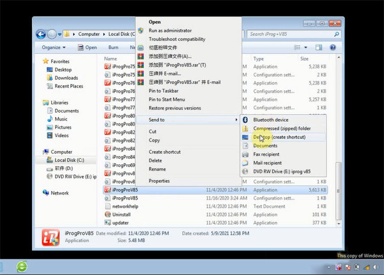Click the search magnifier icon

pyautogui.click(x=337, y=34)
